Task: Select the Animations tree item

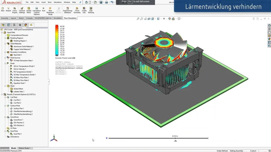Action: pos(15,137)
